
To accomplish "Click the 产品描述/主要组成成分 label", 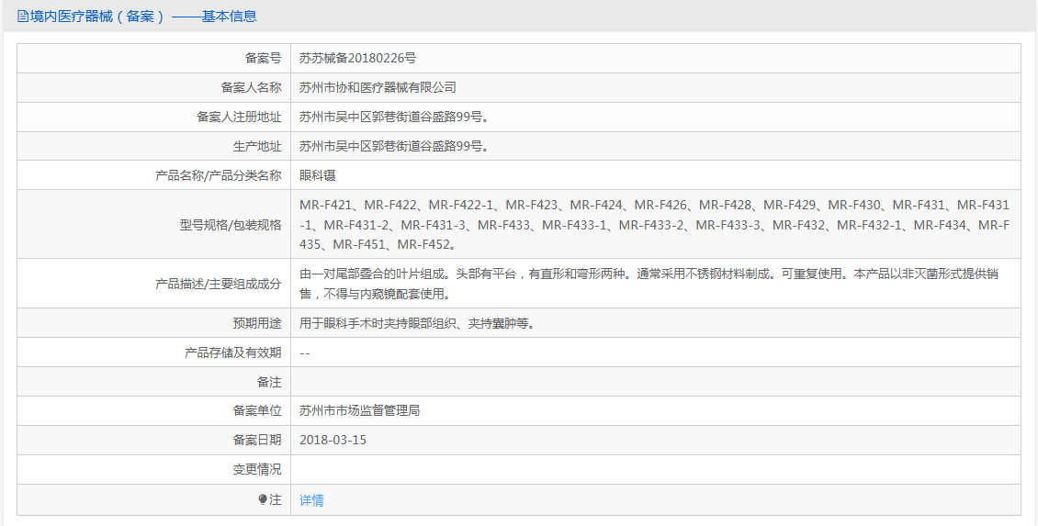I will coord(219,284).
